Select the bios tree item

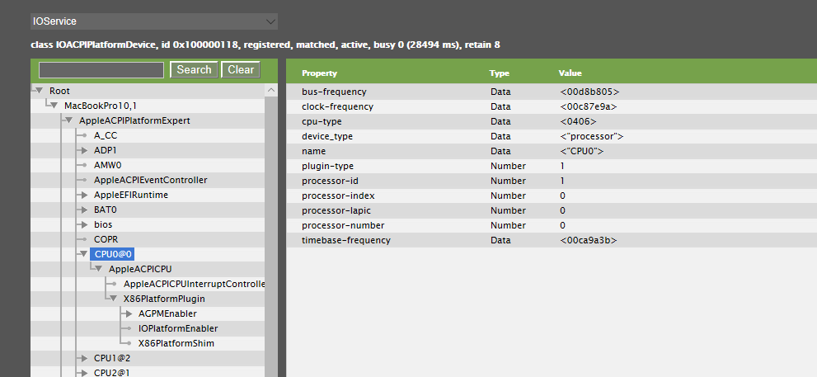(103, 224)
